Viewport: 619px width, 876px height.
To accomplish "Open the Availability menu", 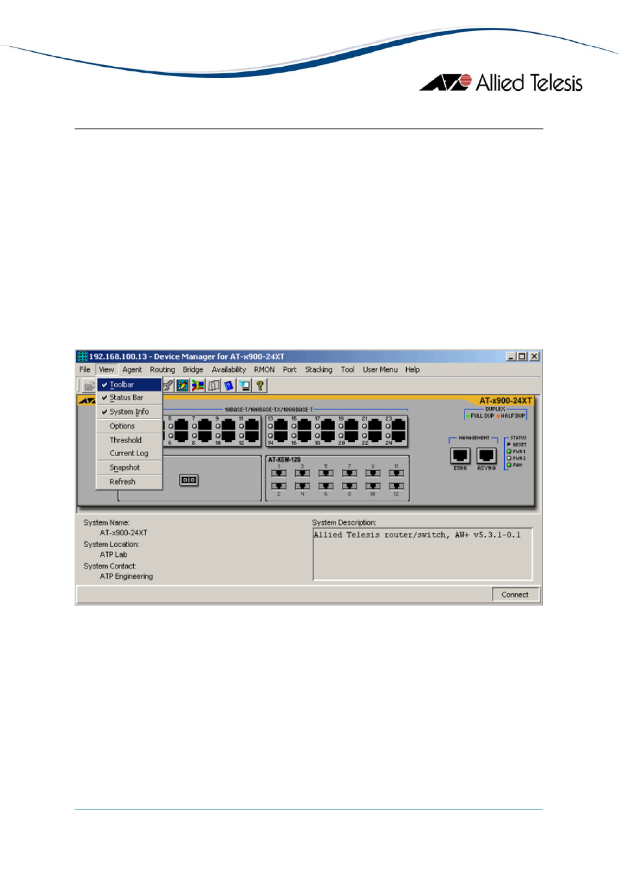I will click(229, 370).
